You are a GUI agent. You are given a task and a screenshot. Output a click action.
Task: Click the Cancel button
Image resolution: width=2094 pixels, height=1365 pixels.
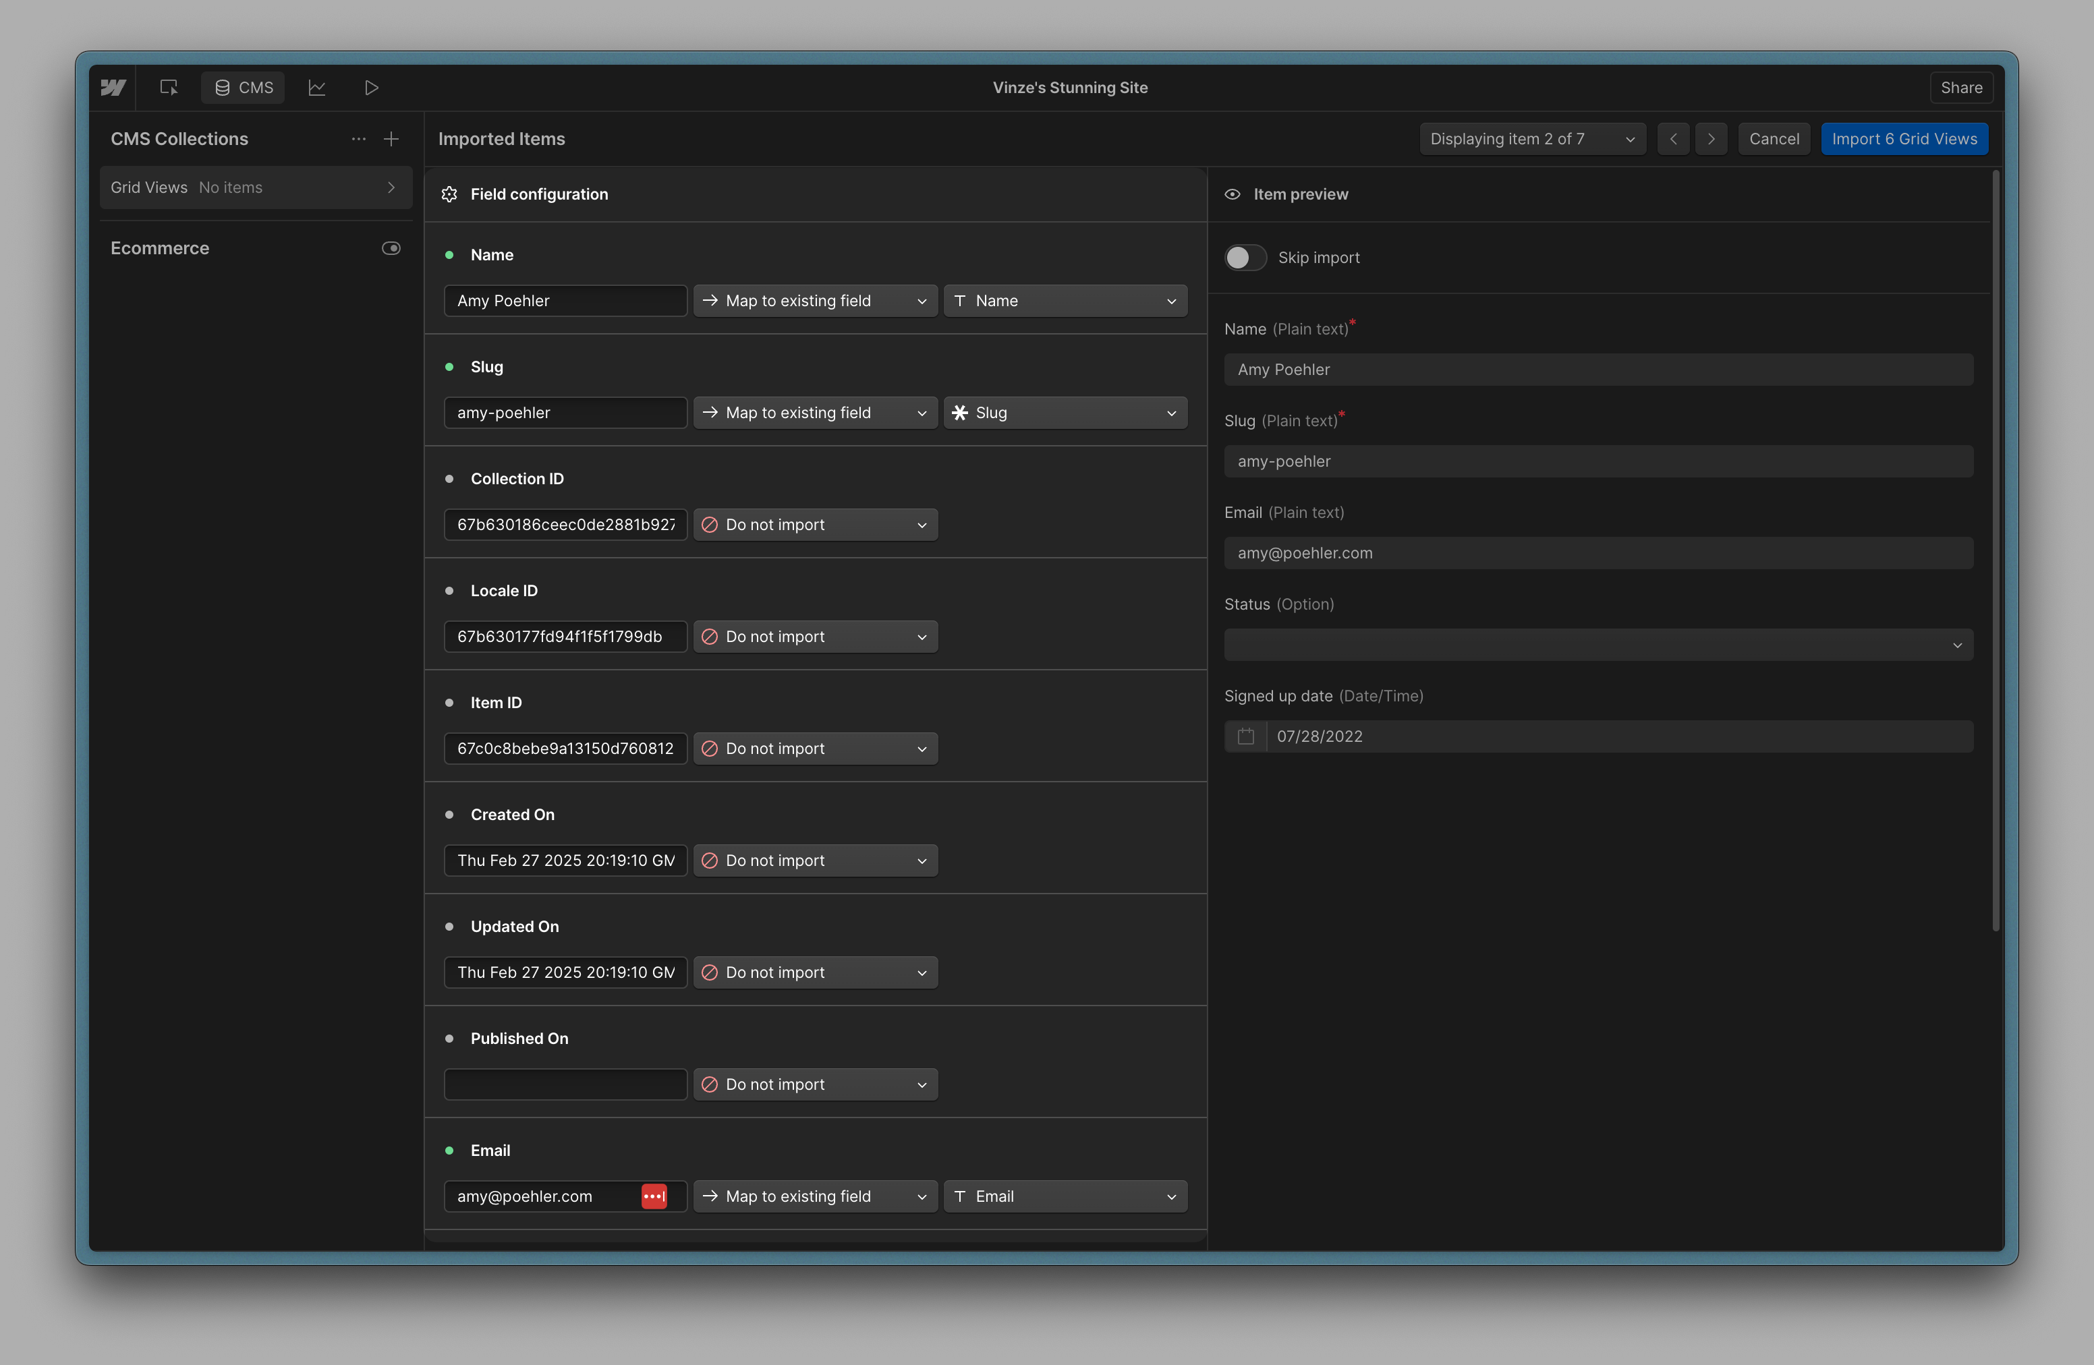tap(1774, 139)
